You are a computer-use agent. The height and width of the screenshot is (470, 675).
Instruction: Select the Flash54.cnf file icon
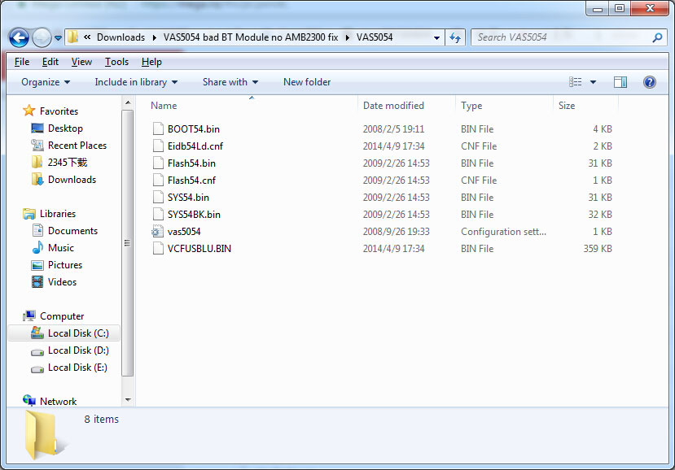pyautogui.click(x=158, y=181)
